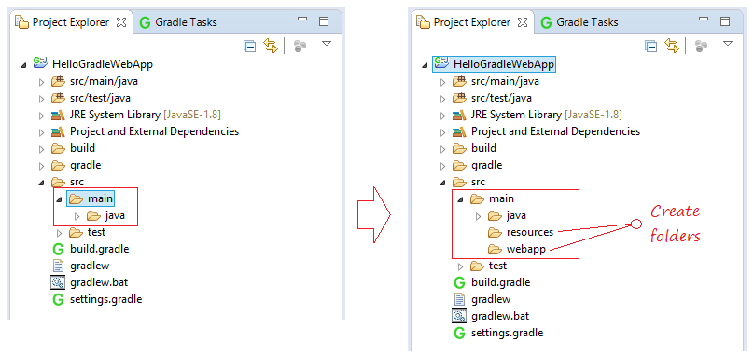
Task: Open View Menu triangle in right Project Explorer
Action: (x=728, y=44)
